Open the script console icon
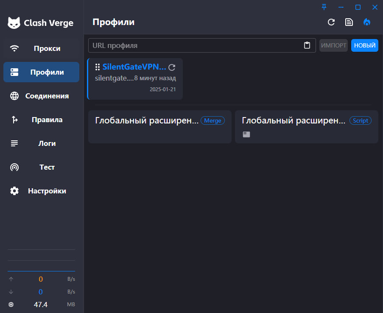 [x=246, y=134]
